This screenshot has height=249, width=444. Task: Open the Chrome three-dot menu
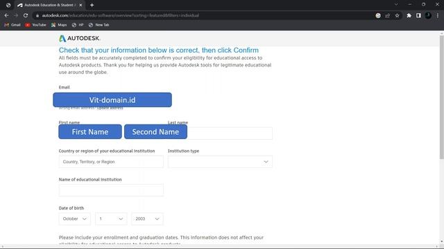coord(438,15)
